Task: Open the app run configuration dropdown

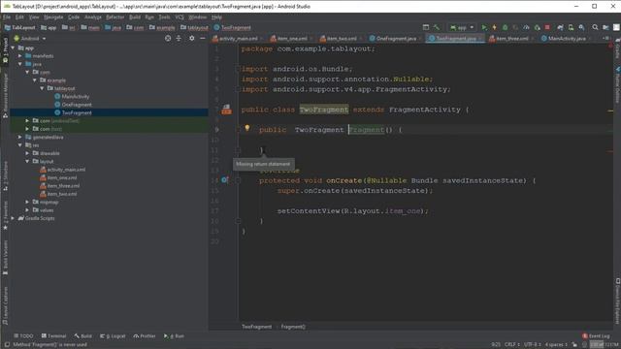Action: [x=462, y=27]
